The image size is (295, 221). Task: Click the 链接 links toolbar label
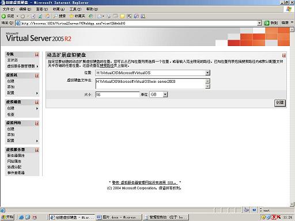tap(285, 23)
